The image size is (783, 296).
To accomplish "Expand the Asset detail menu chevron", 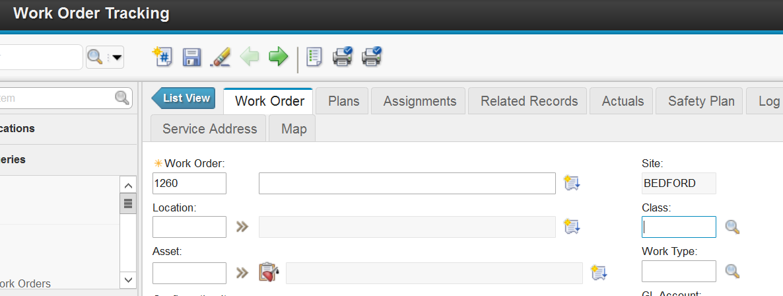I will 242,272.
